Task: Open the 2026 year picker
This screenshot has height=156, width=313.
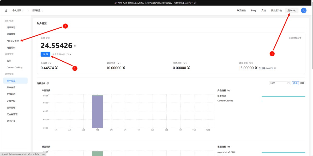Action: click(280, 83)
